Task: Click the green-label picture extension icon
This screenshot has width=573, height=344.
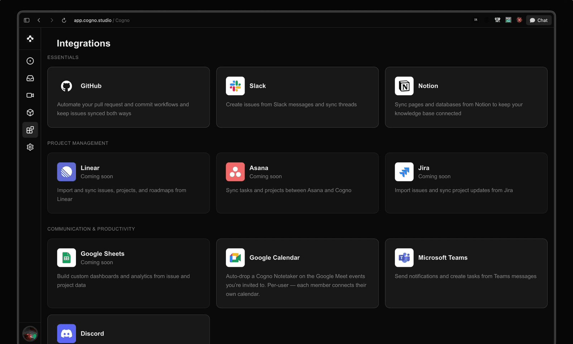Action: (x=509, y=20)
